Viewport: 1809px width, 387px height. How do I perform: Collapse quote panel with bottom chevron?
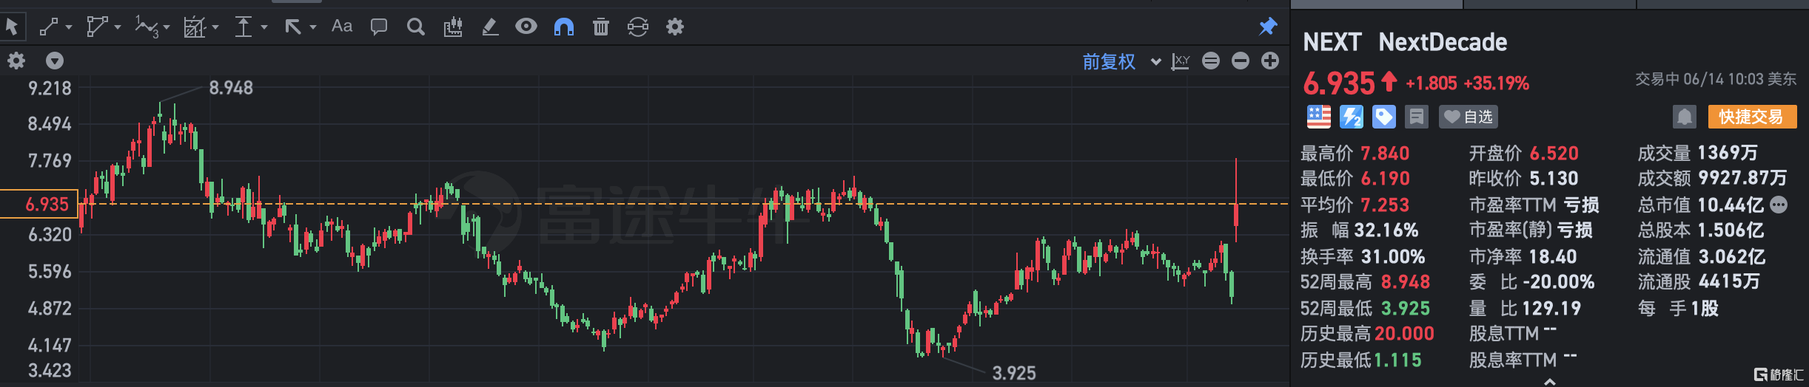tap(1550, 381)
